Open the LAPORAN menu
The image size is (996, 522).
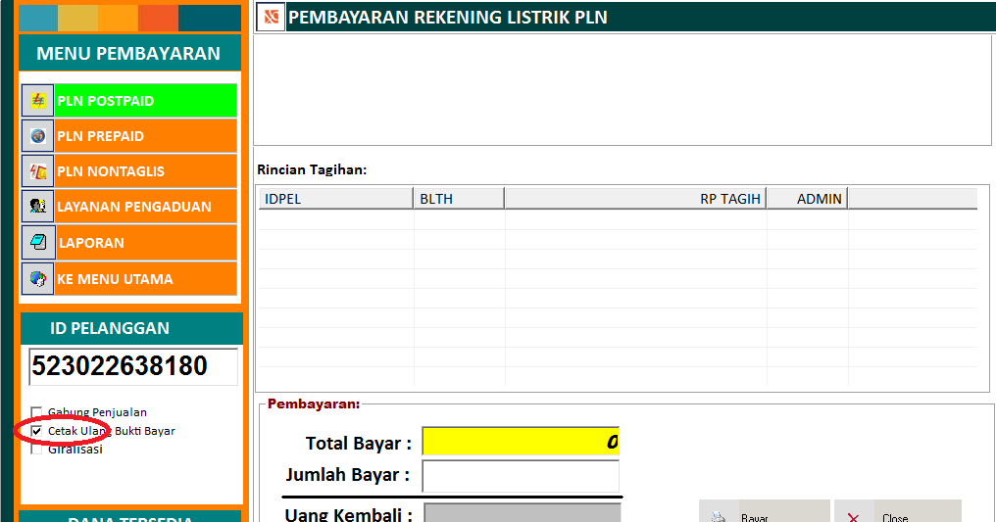tap(146, 242)
